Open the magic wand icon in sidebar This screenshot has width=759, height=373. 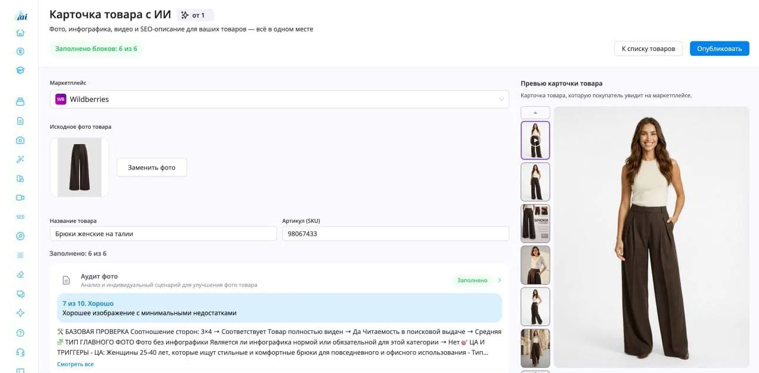(x=20, y=160)
